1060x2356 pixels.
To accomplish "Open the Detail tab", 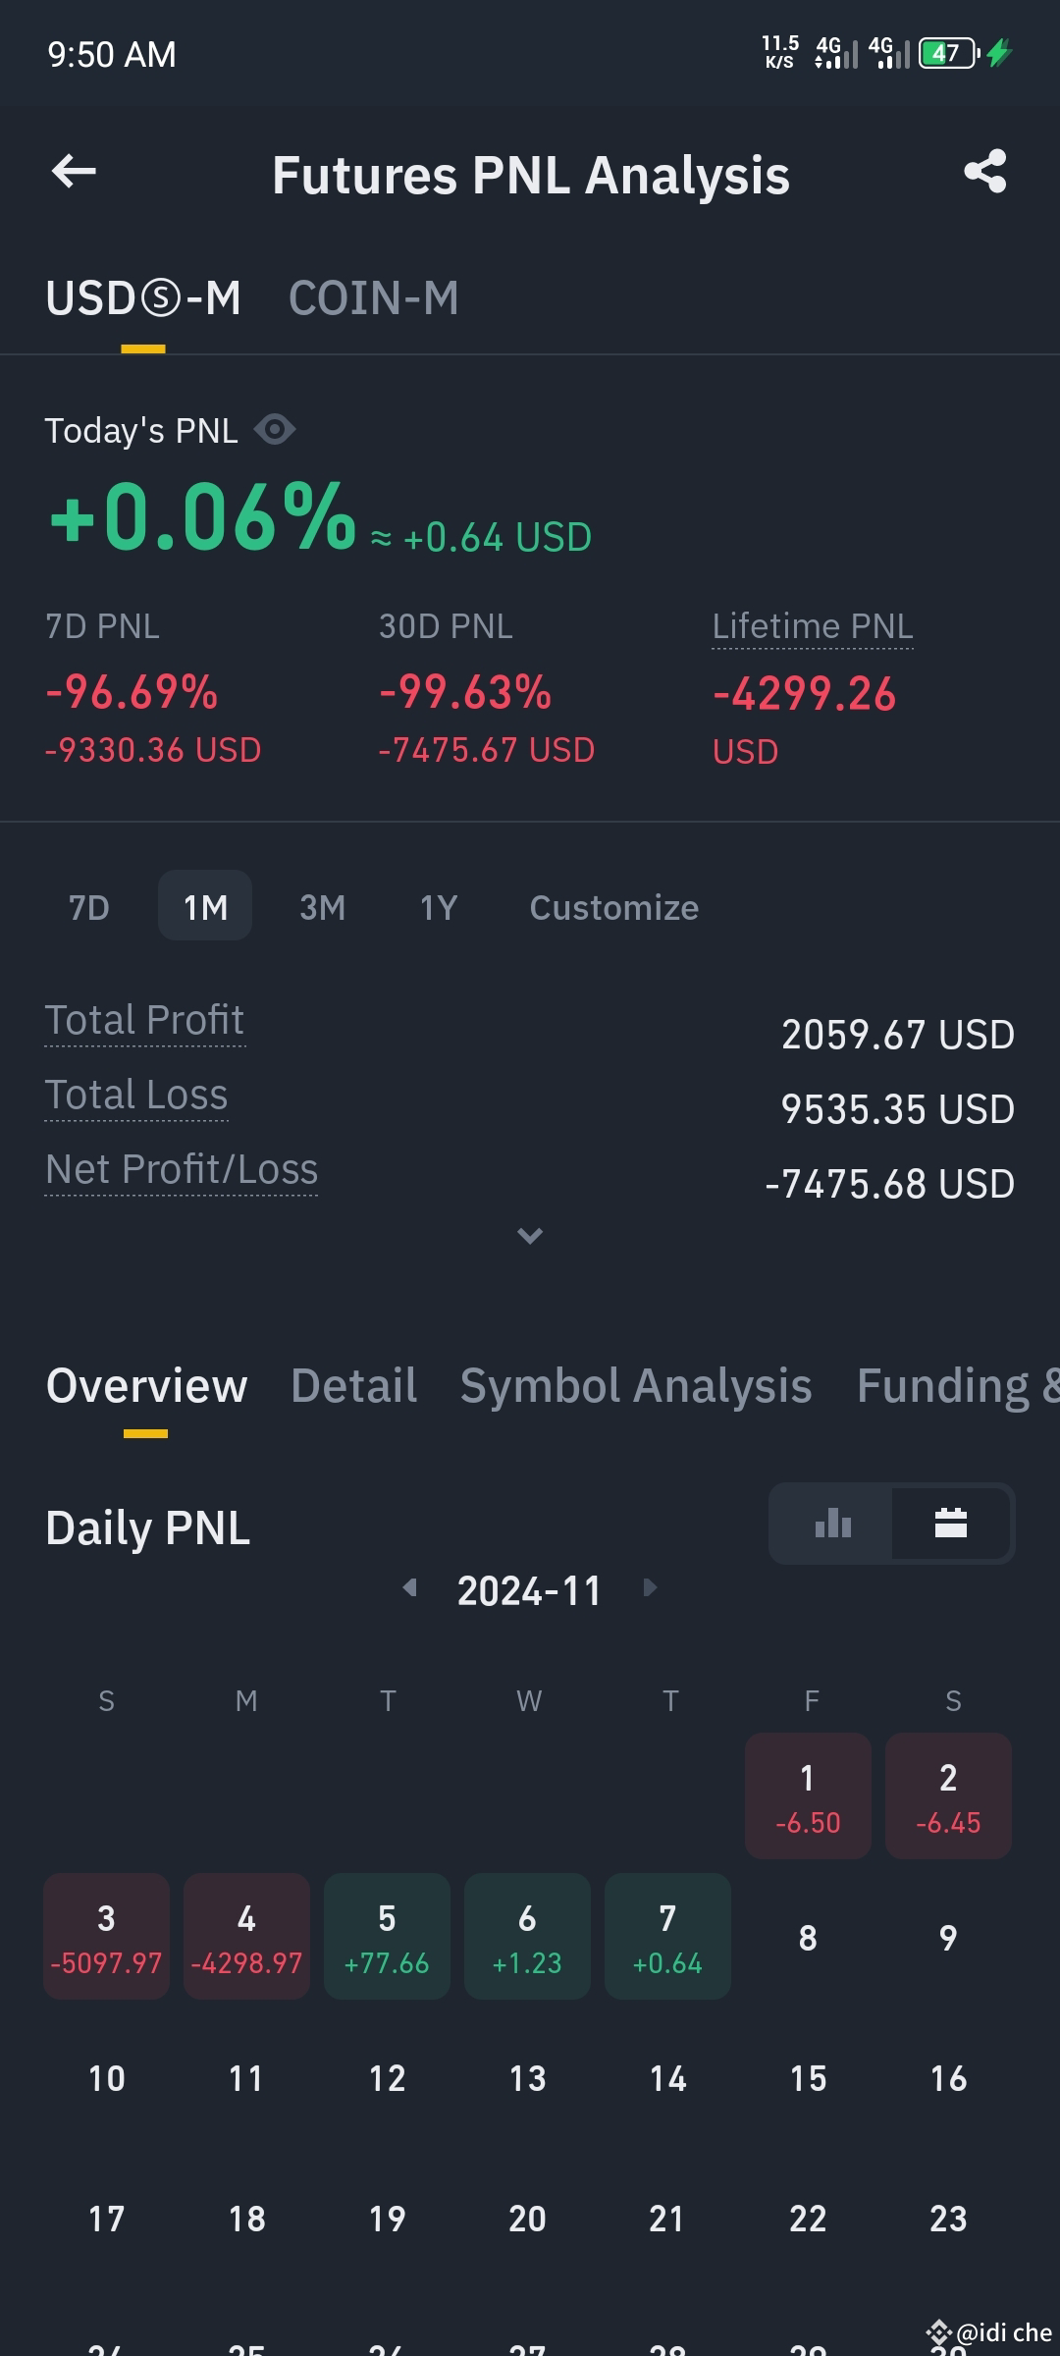I will (354, 1386).
